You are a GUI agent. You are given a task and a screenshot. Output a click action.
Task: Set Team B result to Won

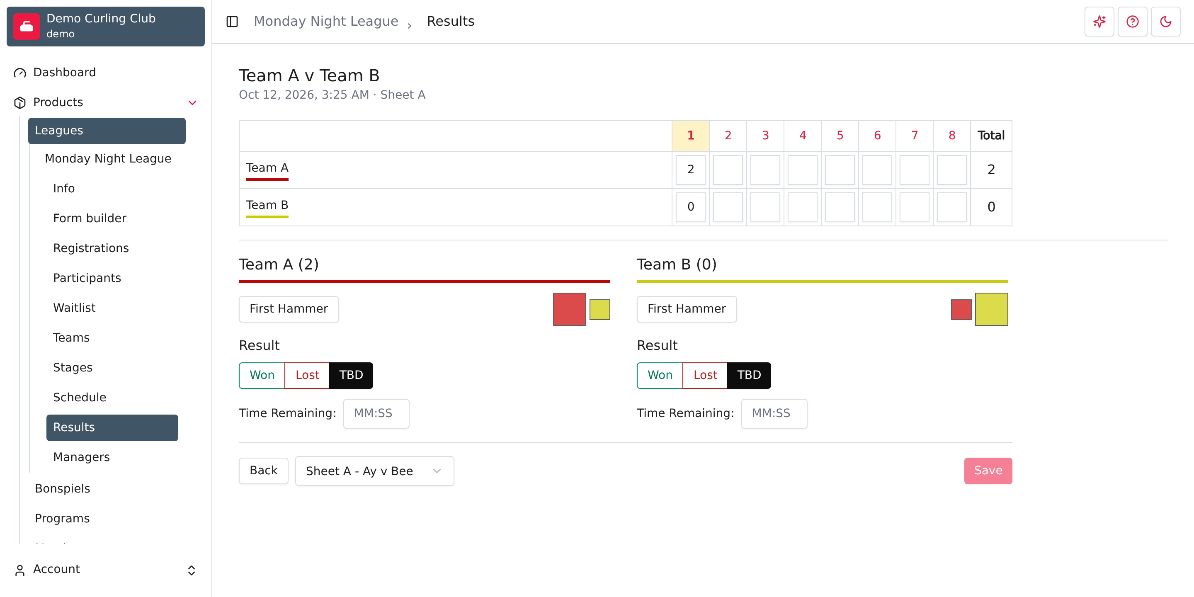pos(660,376)
